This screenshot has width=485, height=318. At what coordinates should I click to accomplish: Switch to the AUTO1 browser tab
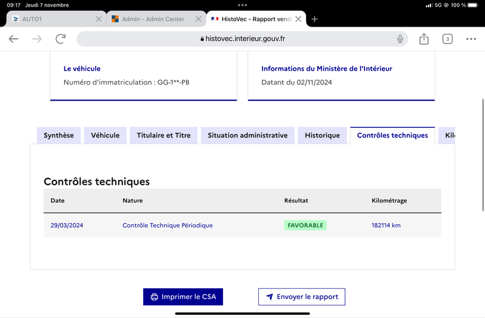pyautogui.click(x=56, y=19)
